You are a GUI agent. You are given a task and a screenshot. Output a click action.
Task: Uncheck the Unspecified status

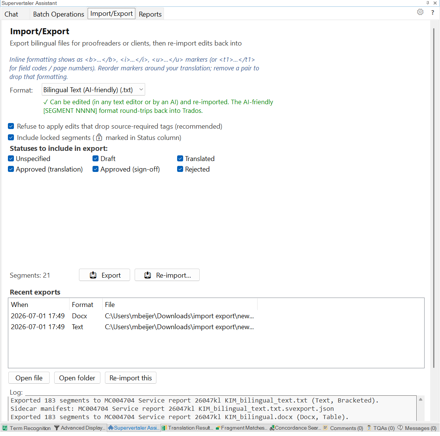pyautogui.click(x=11, y=158)
